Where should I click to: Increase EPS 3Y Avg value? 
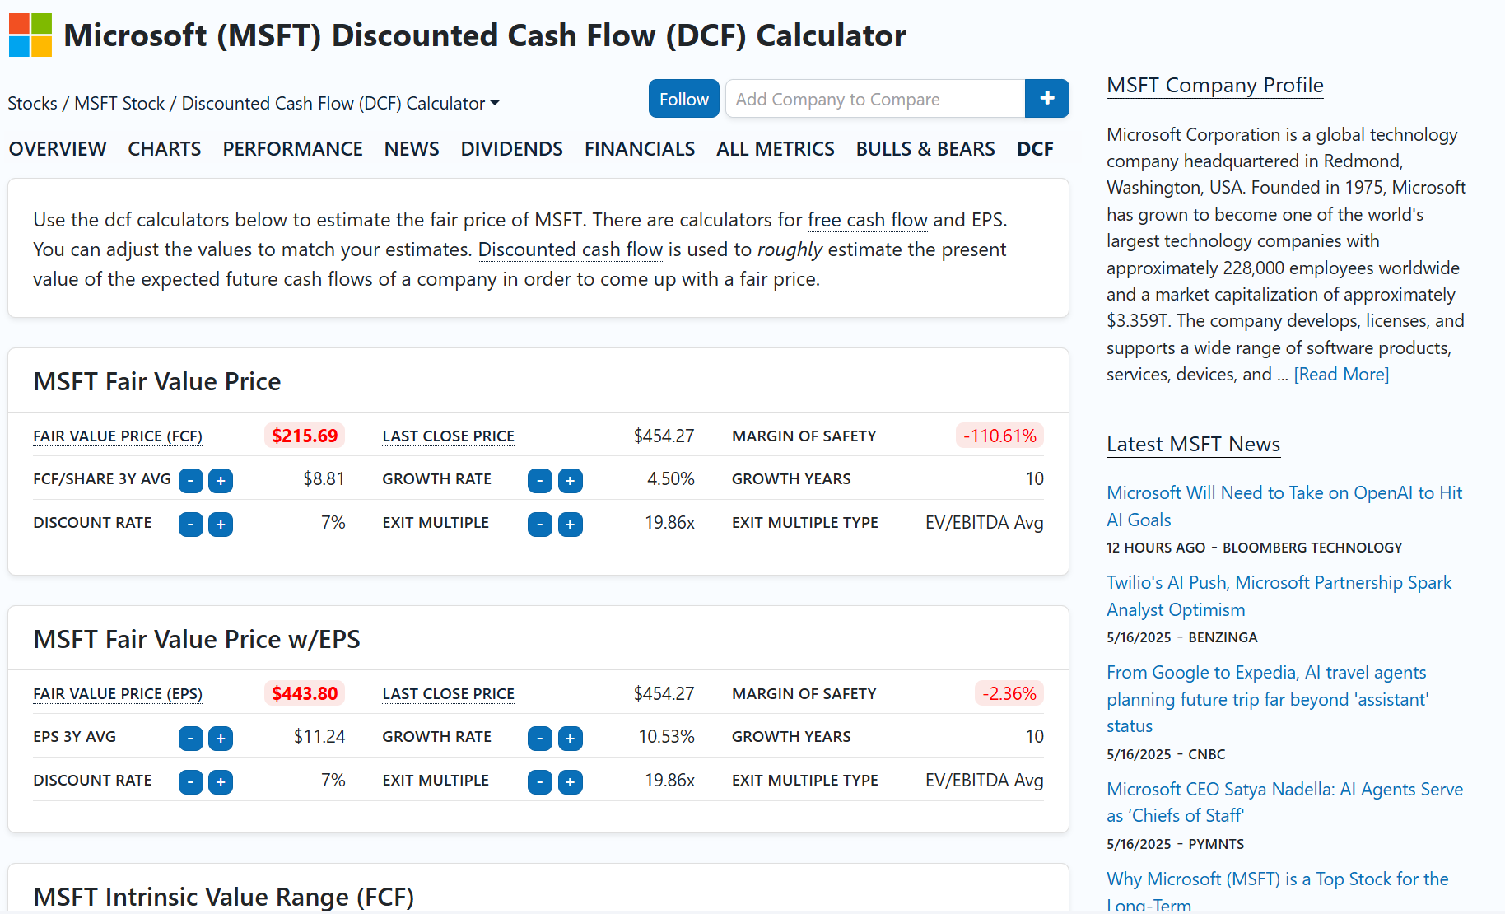pos(221,739)
